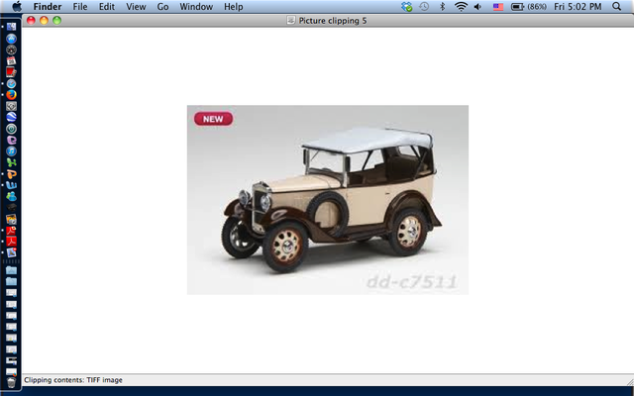Click the 'Picture clipping 5' window title
This screenshot has width=634, height=396.
pyautogui.click(x=333, y=21)
